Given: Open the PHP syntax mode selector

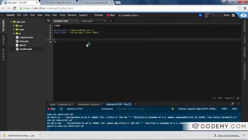Looking at the screenshot, I should pyautogui.click(x=220, y=98).
